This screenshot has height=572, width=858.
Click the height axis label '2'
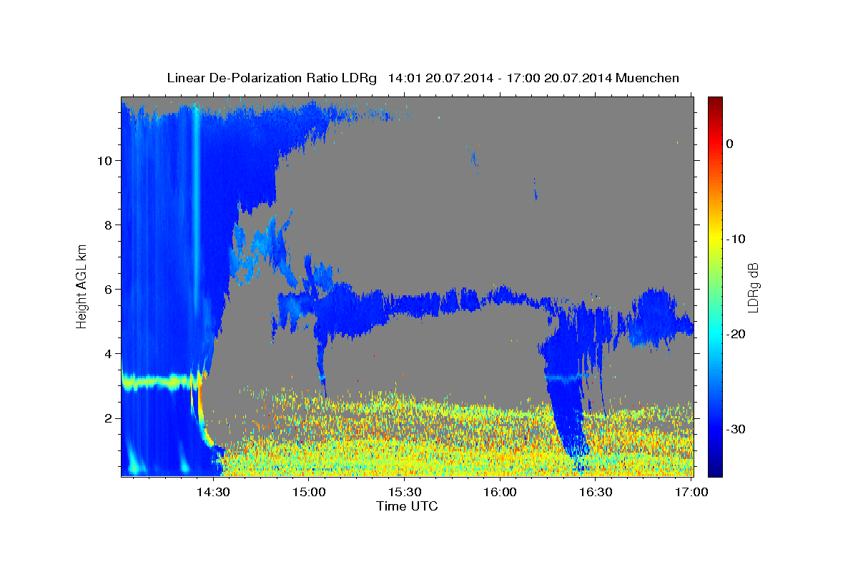click(x=107, y=418)
